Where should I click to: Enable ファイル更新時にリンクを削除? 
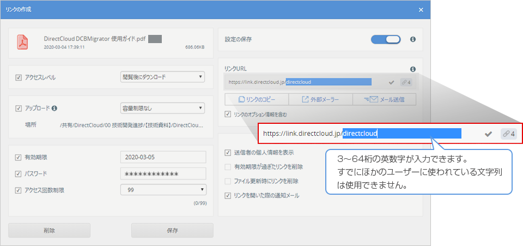point(228,182)
